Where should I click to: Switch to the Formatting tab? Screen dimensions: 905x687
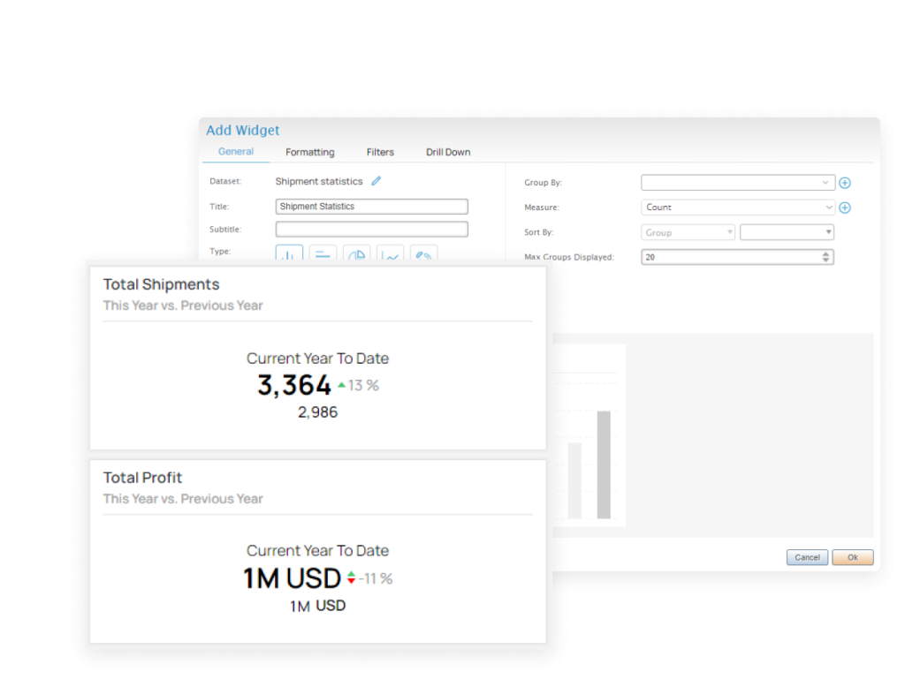coord(309,152)
